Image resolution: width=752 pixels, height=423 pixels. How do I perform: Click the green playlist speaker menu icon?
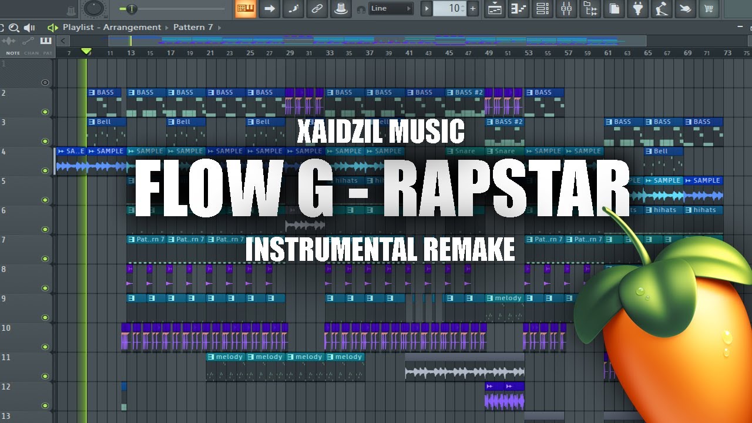[53, 28]
